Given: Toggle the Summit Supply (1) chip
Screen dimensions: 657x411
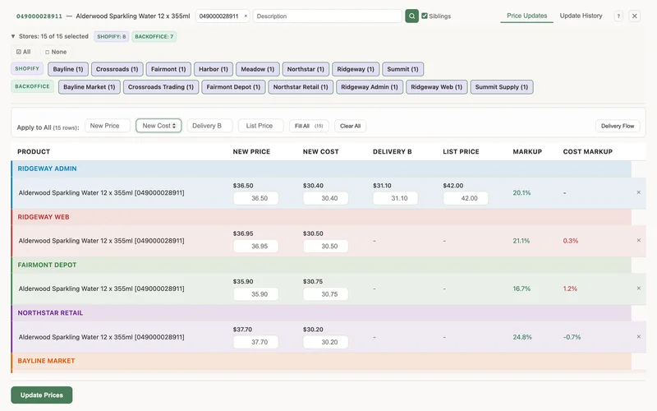Looking at the screenshot, I should tap(502, 87).
